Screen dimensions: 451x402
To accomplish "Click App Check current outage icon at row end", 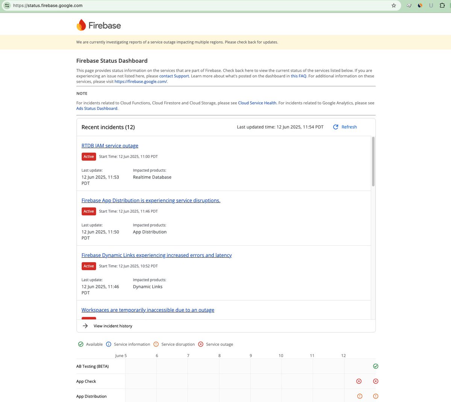I will pos(375,381).
